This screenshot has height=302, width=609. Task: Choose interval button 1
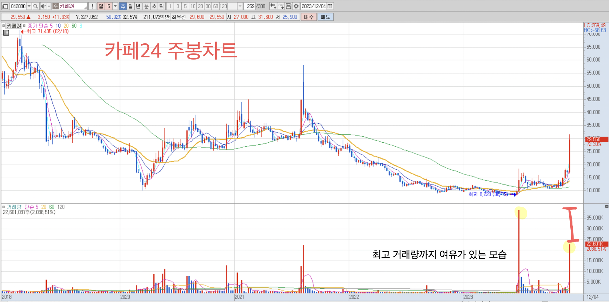[x=170, y=6]
